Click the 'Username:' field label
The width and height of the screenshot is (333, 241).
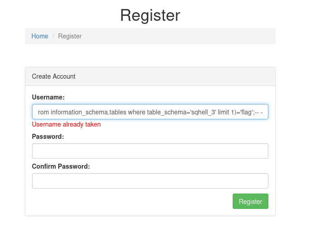click(48, 97)
